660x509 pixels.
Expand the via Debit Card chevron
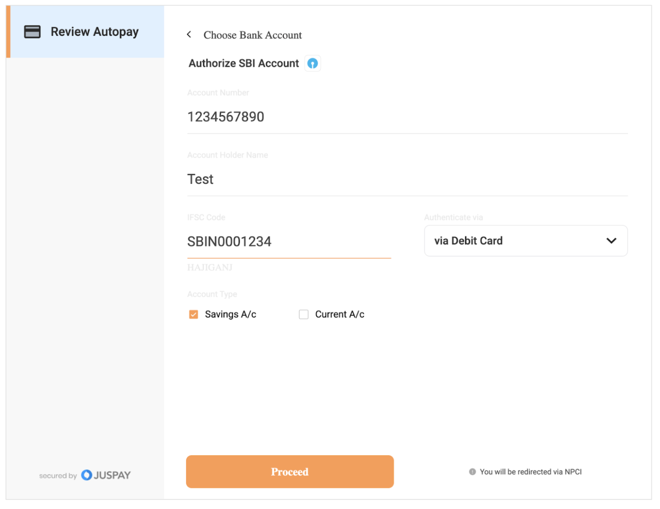611,241
